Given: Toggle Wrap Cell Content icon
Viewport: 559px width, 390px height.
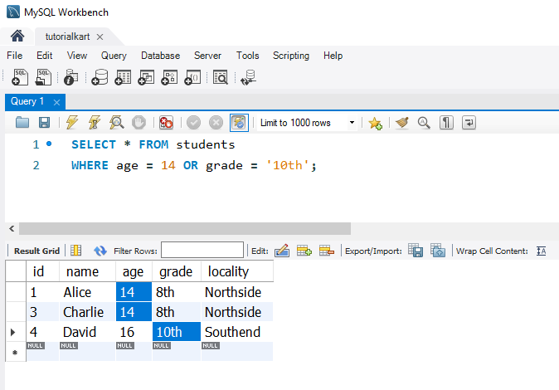Looking at the screenshot, I should tap(542, 251).
